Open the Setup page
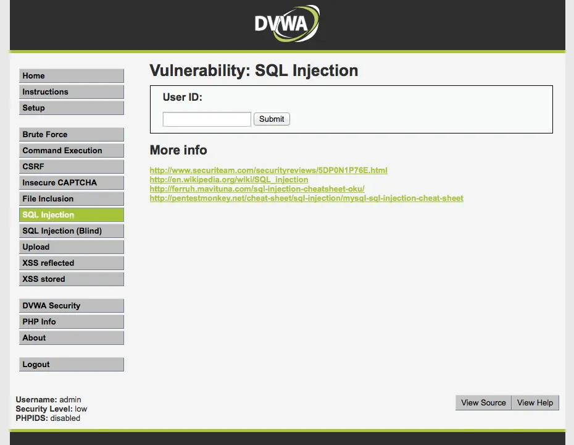 pos(71,108)
